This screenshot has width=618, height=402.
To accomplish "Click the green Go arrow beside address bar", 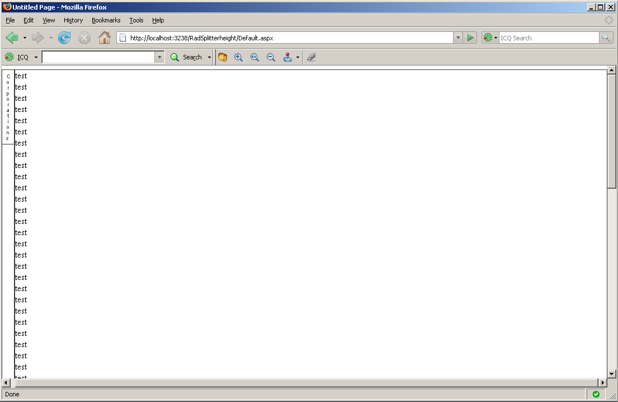I will (470, 38).
